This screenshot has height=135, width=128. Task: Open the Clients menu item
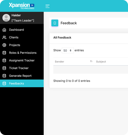click(22, 37)
